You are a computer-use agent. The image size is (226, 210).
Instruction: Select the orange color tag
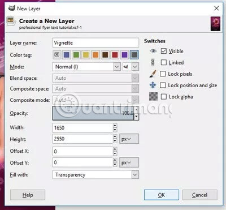coord(95,55)
